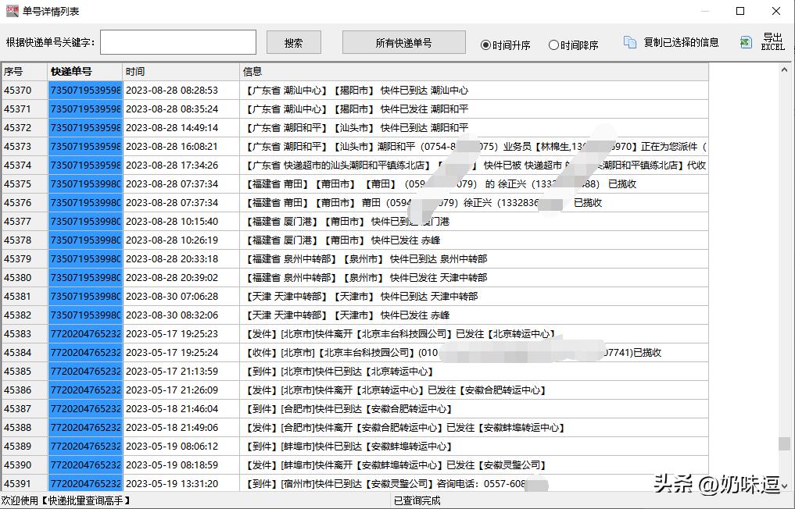
Task: Click the 时间 column header
Action: pyautogui.click(x=181, y=72)
